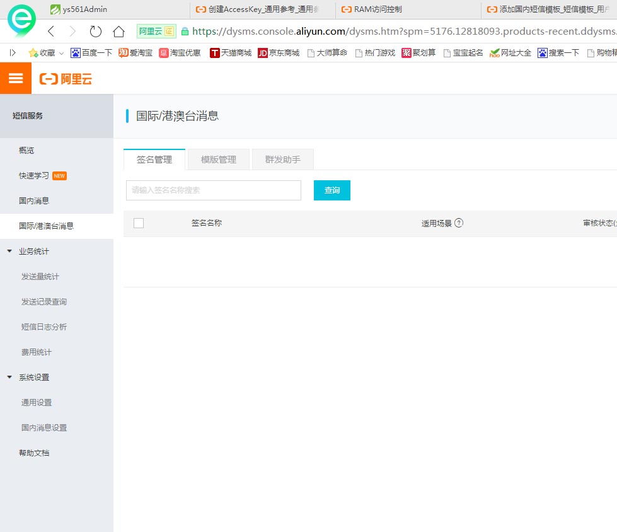Click the 签名名称 column header

coord(207,223)
